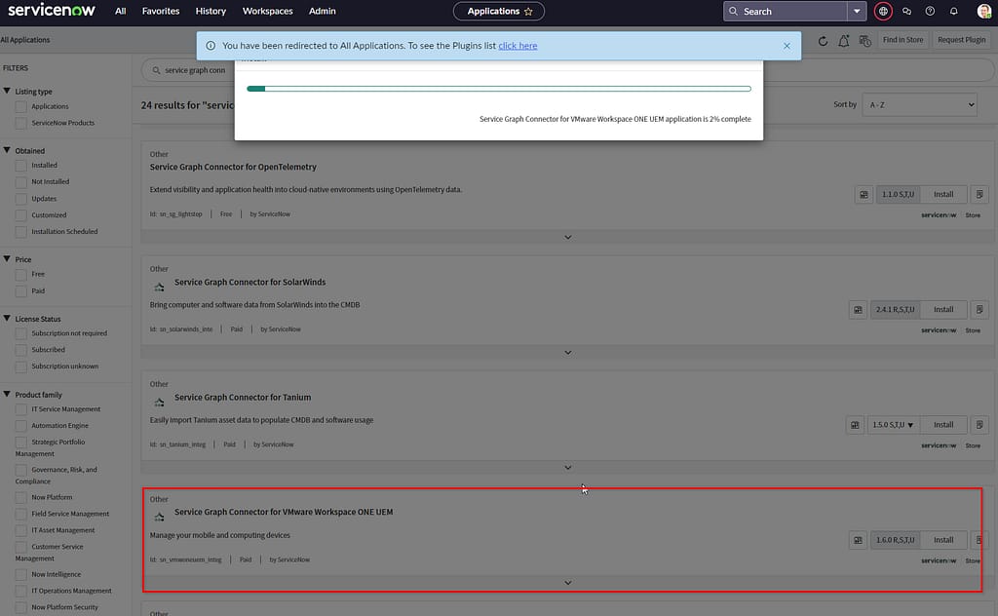This screenshot has height=616, width=998.
Task: Click the installation progress bar
Action: tap(498, 89)
